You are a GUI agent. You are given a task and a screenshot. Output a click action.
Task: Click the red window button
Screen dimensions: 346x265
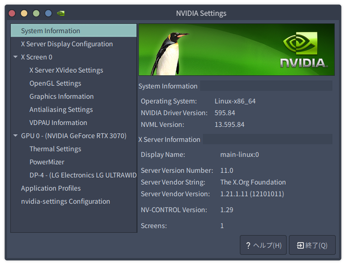12,13
